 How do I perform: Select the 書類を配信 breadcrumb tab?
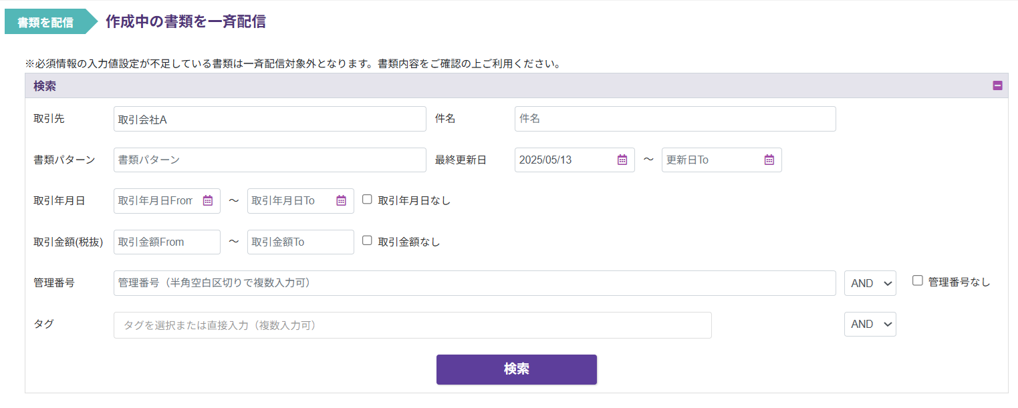45,22
